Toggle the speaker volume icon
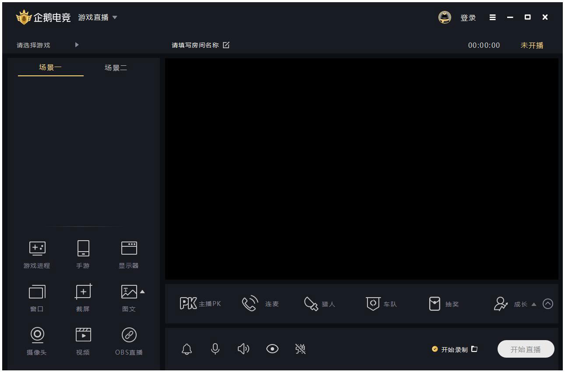The height and width of the screenshot is (373, 565). pyautogui.click(x=244, y=349)
